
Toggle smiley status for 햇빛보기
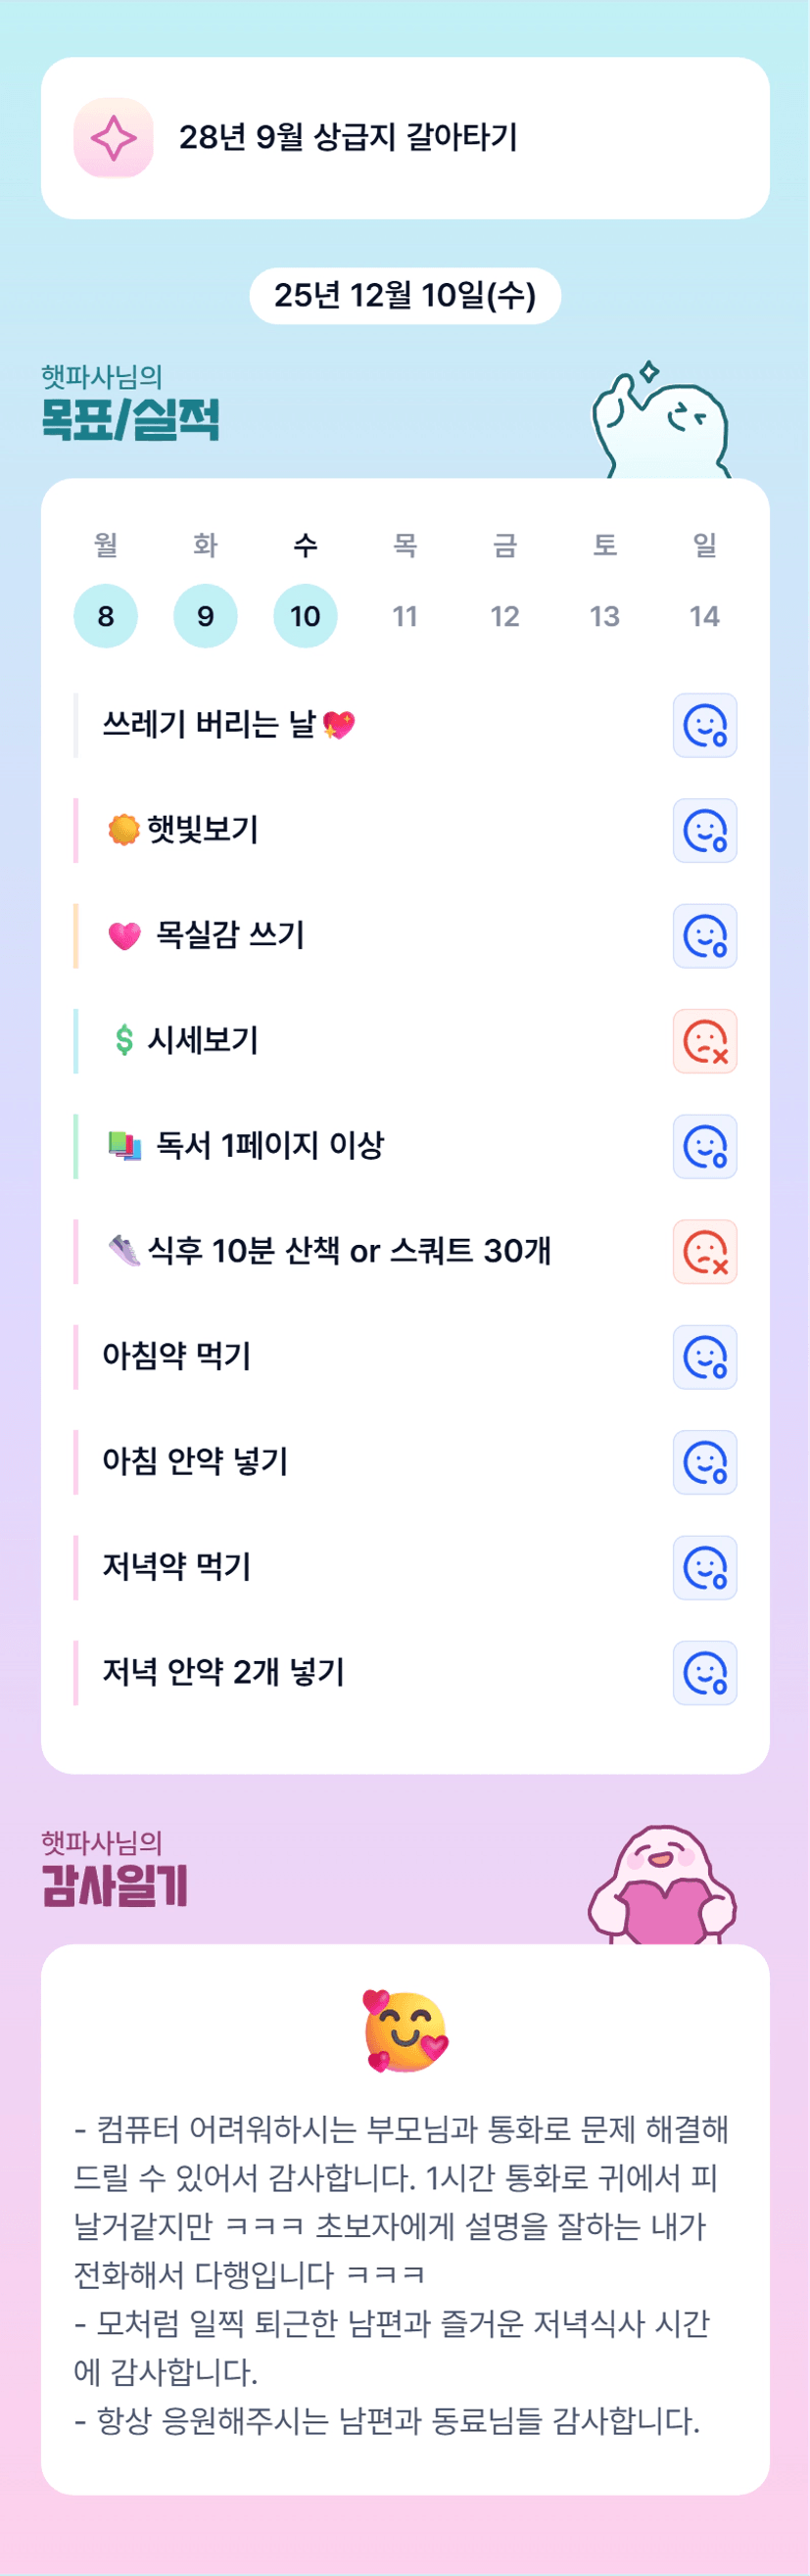click(x=705, y=830)
